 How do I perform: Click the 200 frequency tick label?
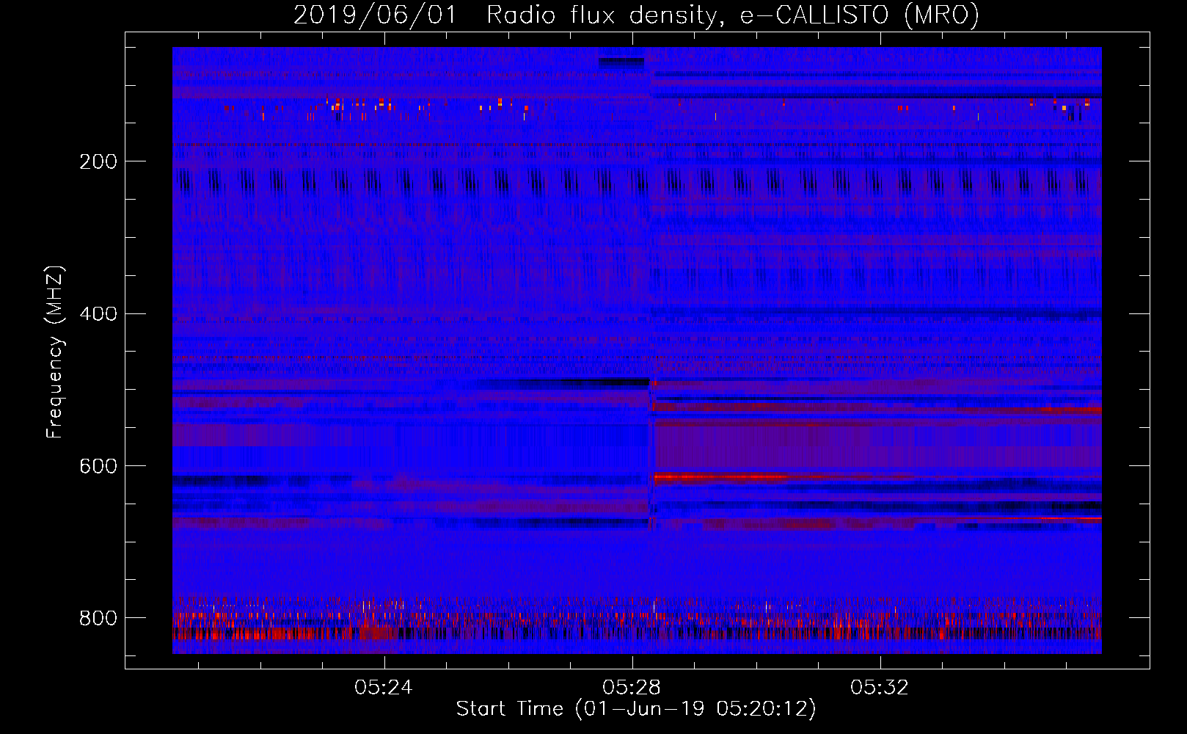[x=98, y=161]
